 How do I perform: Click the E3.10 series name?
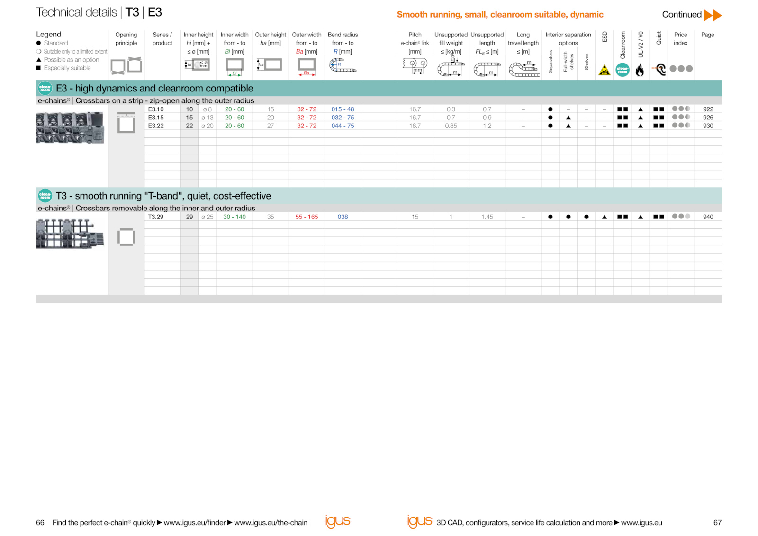(x=156, y=109)
